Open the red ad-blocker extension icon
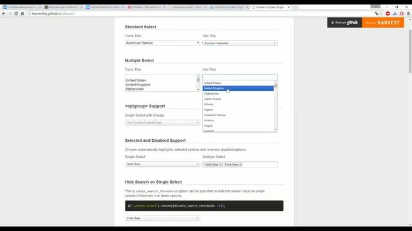This screenshot has width=412, height=231. click(x=388, y=13)
